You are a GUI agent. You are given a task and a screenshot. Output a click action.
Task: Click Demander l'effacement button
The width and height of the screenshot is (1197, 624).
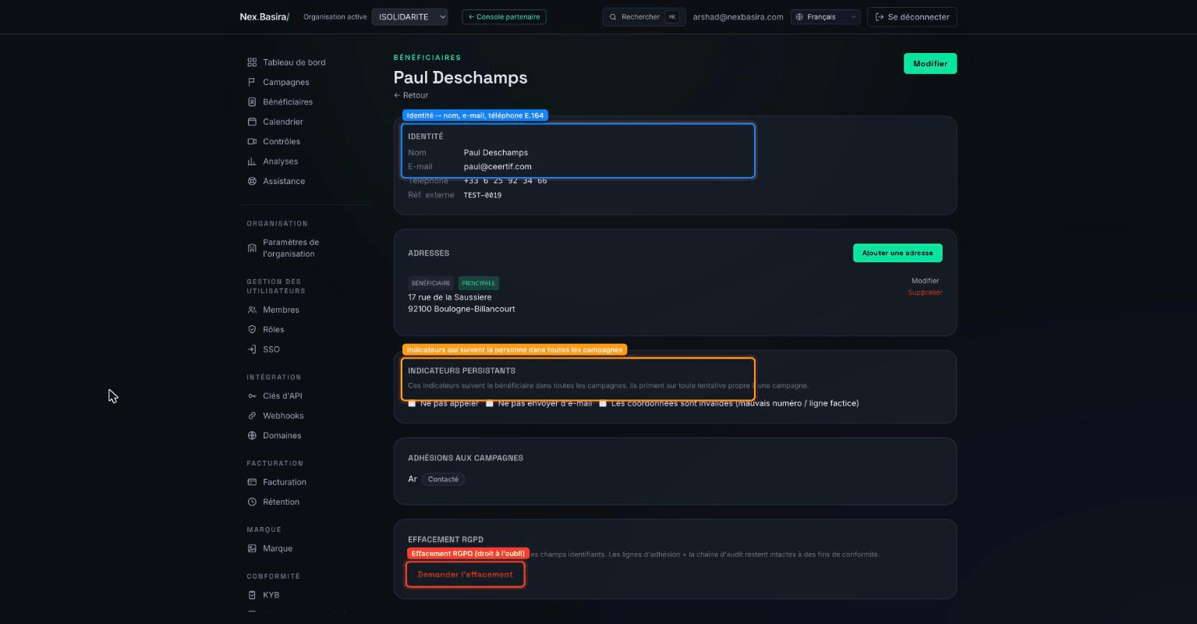point(465,575)
